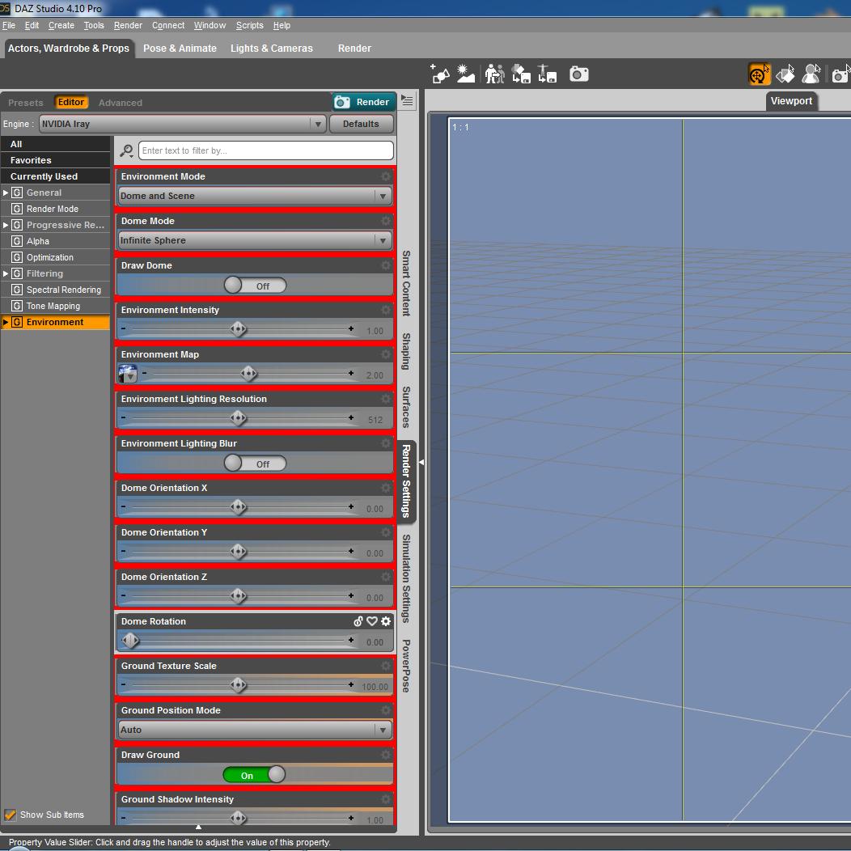Open the Environment Mode dropdown

coord(255,196)
